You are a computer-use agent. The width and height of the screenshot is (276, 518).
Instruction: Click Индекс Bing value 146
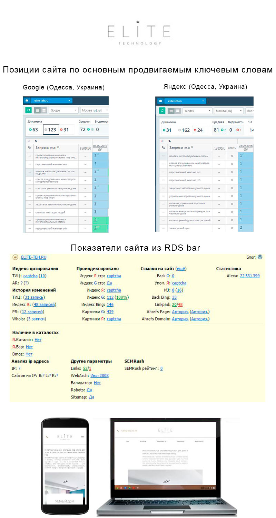[110, 305]
